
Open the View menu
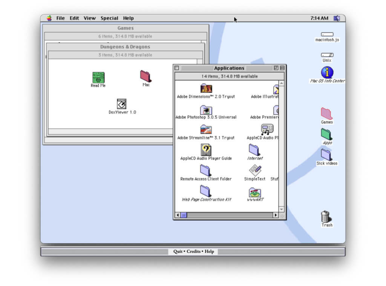pyautogui.click(x=89, y=18)
